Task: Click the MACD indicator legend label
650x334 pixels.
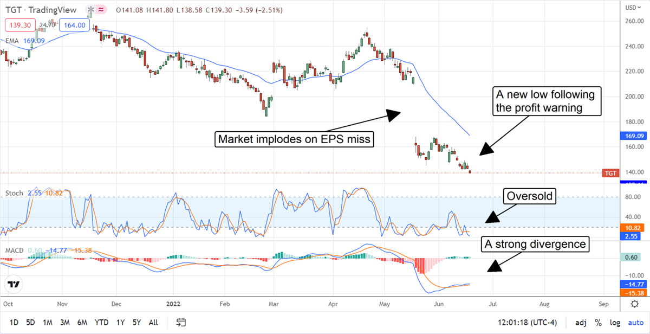Action: (x=15, y=250)
